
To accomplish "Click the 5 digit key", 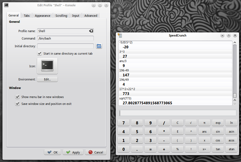I will coord(137,132).
